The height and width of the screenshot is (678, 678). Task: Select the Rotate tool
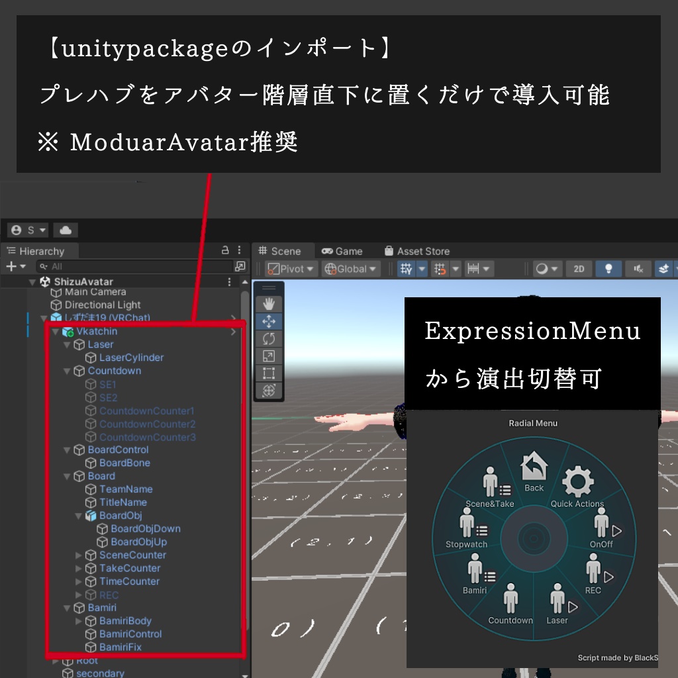point(269,338)
